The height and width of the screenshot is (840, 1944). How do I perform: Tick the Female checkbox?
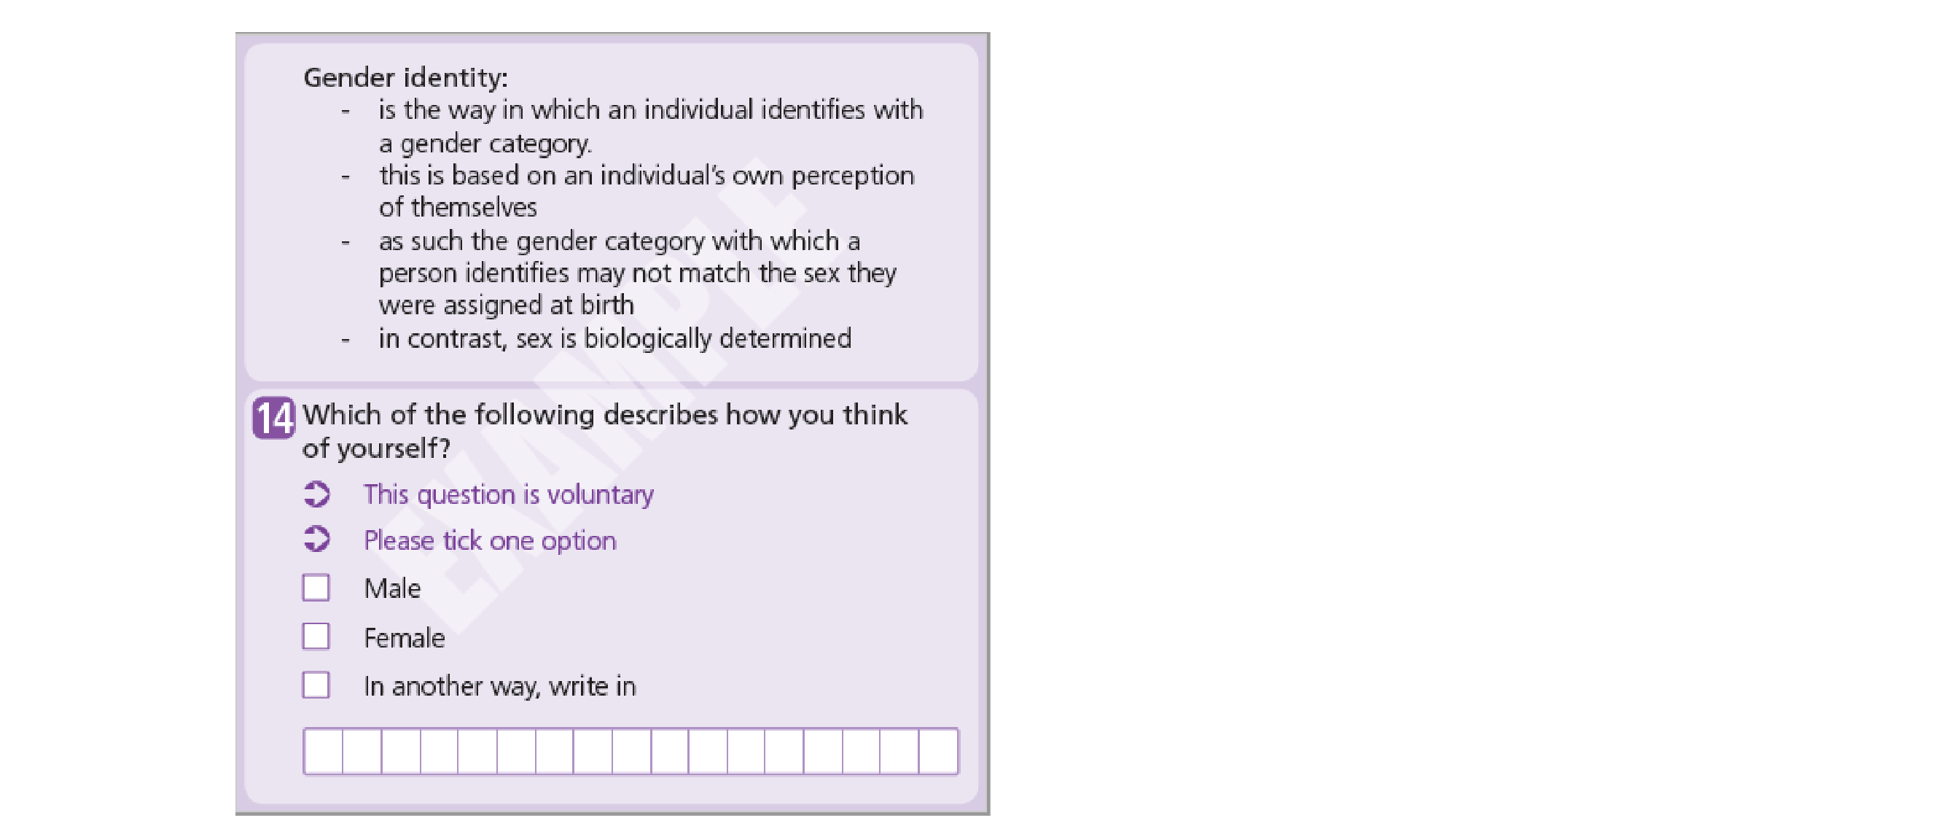[316, 637]
